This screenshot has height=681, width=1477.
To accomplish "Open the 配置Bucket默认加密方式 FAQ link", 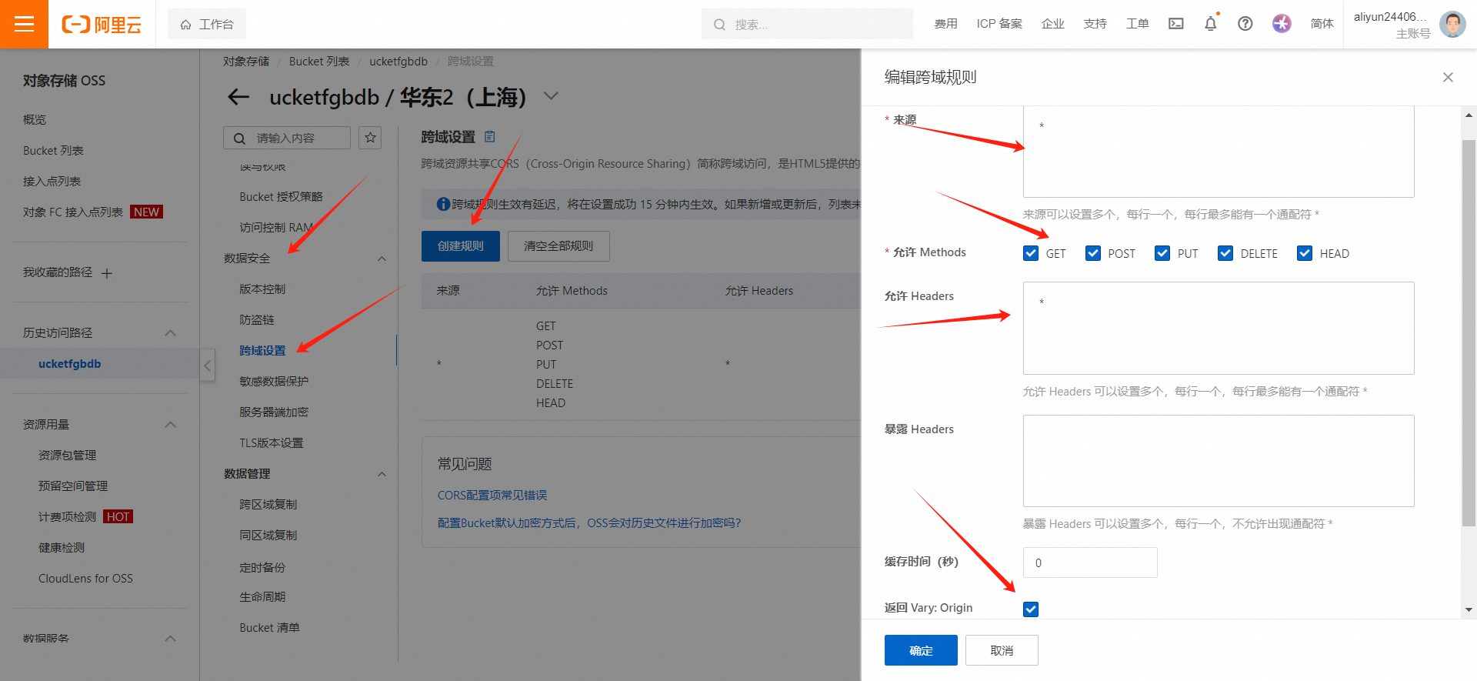I will pyautogui.click(x=589, y=523).
